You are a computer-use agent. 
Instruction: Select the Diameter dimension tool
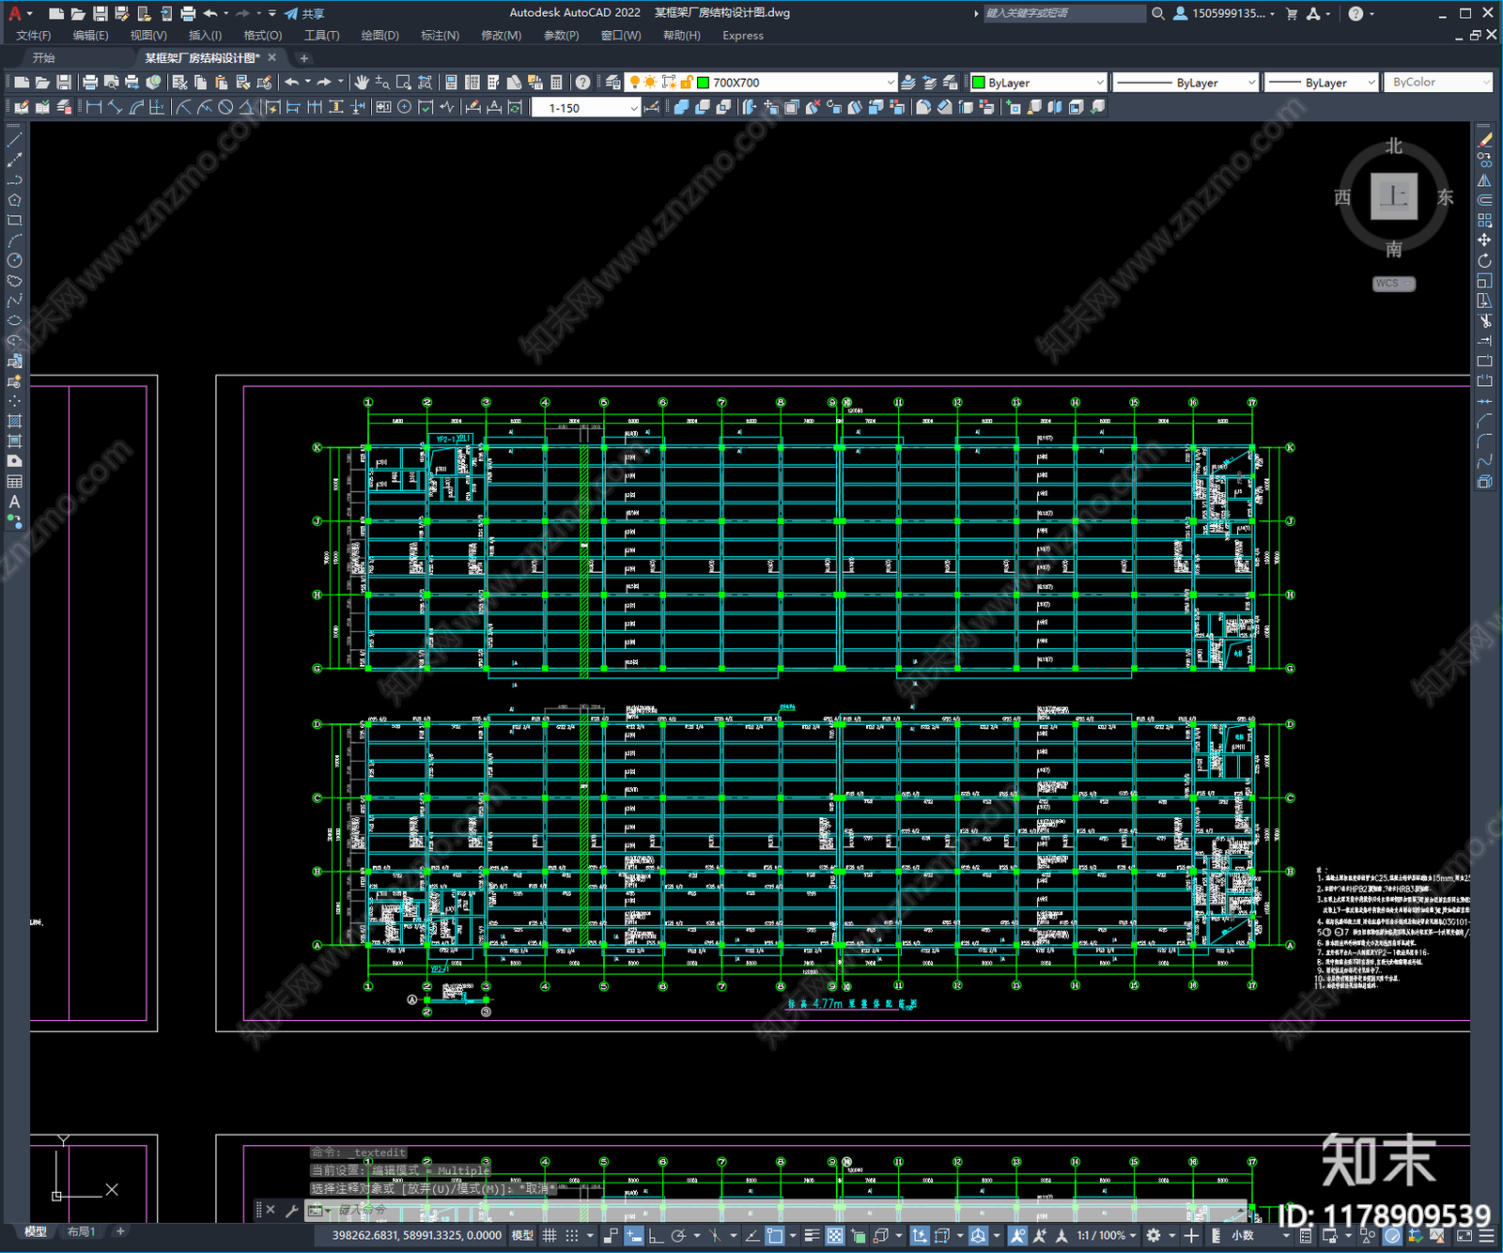[x=225, y=107]
